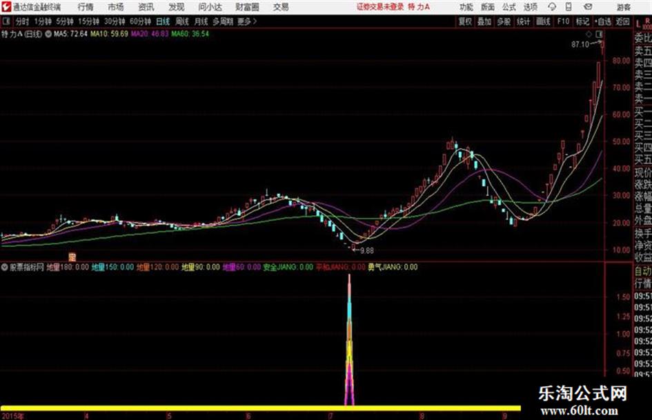
Task: Click the 地量150: 0.00 cyan label
Action: click(112, 268)
